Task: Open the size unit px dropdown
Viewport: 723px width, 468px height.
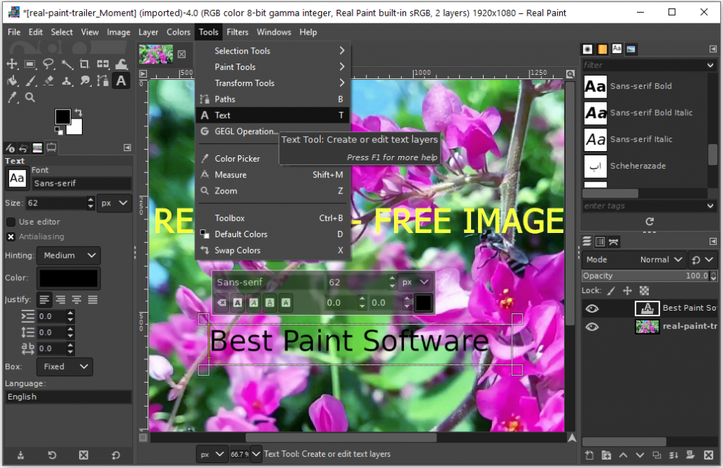Action: click(114, 203)
